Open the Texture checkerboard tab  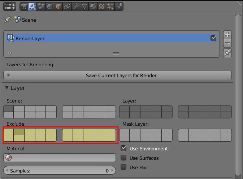pyautogui.click(x=102, y=7)
